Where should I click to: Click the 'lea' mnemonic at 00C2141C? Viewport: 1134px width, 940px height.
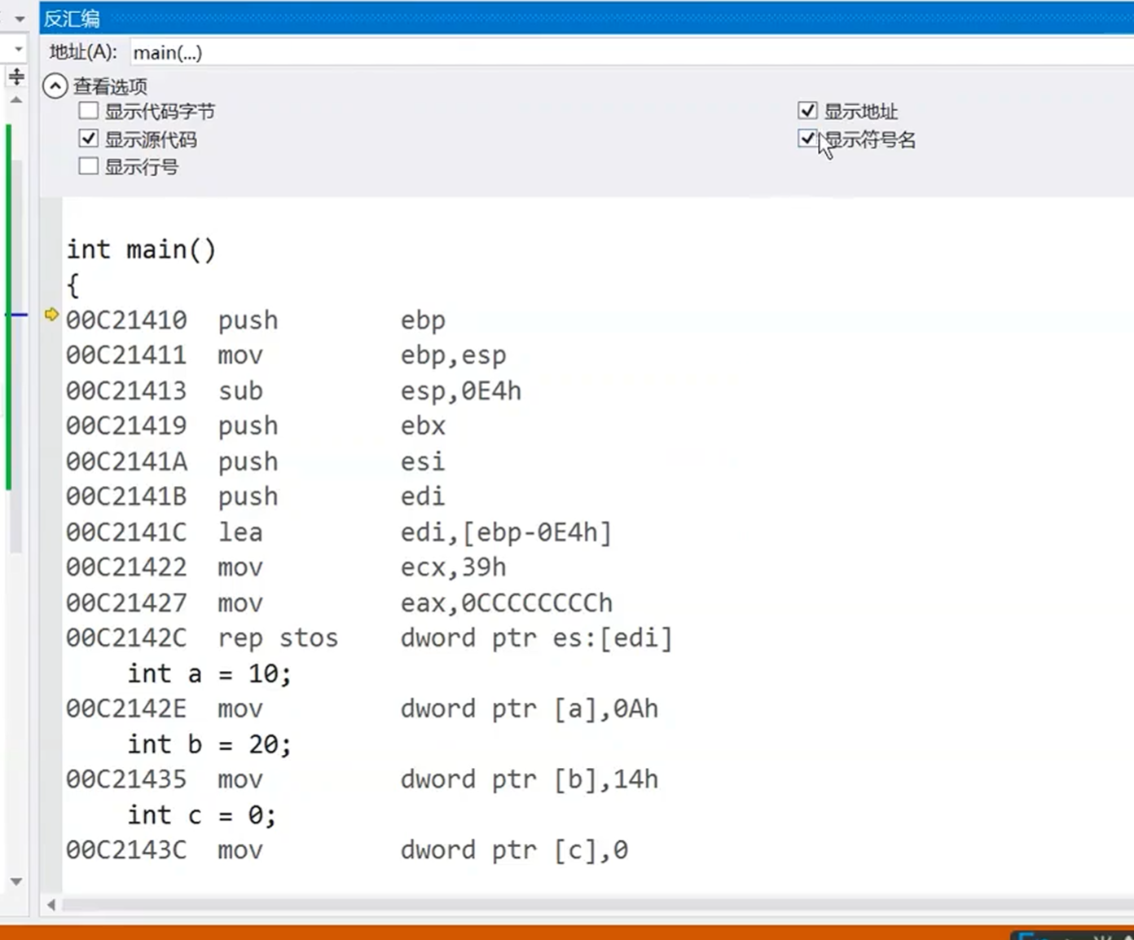coord(240,532)
